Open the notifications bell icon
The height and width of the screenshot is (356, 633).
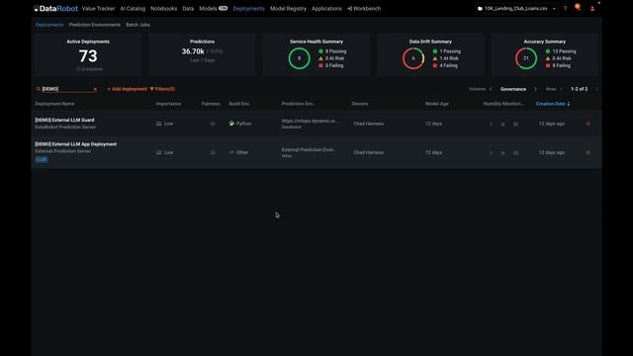(578, 7)
